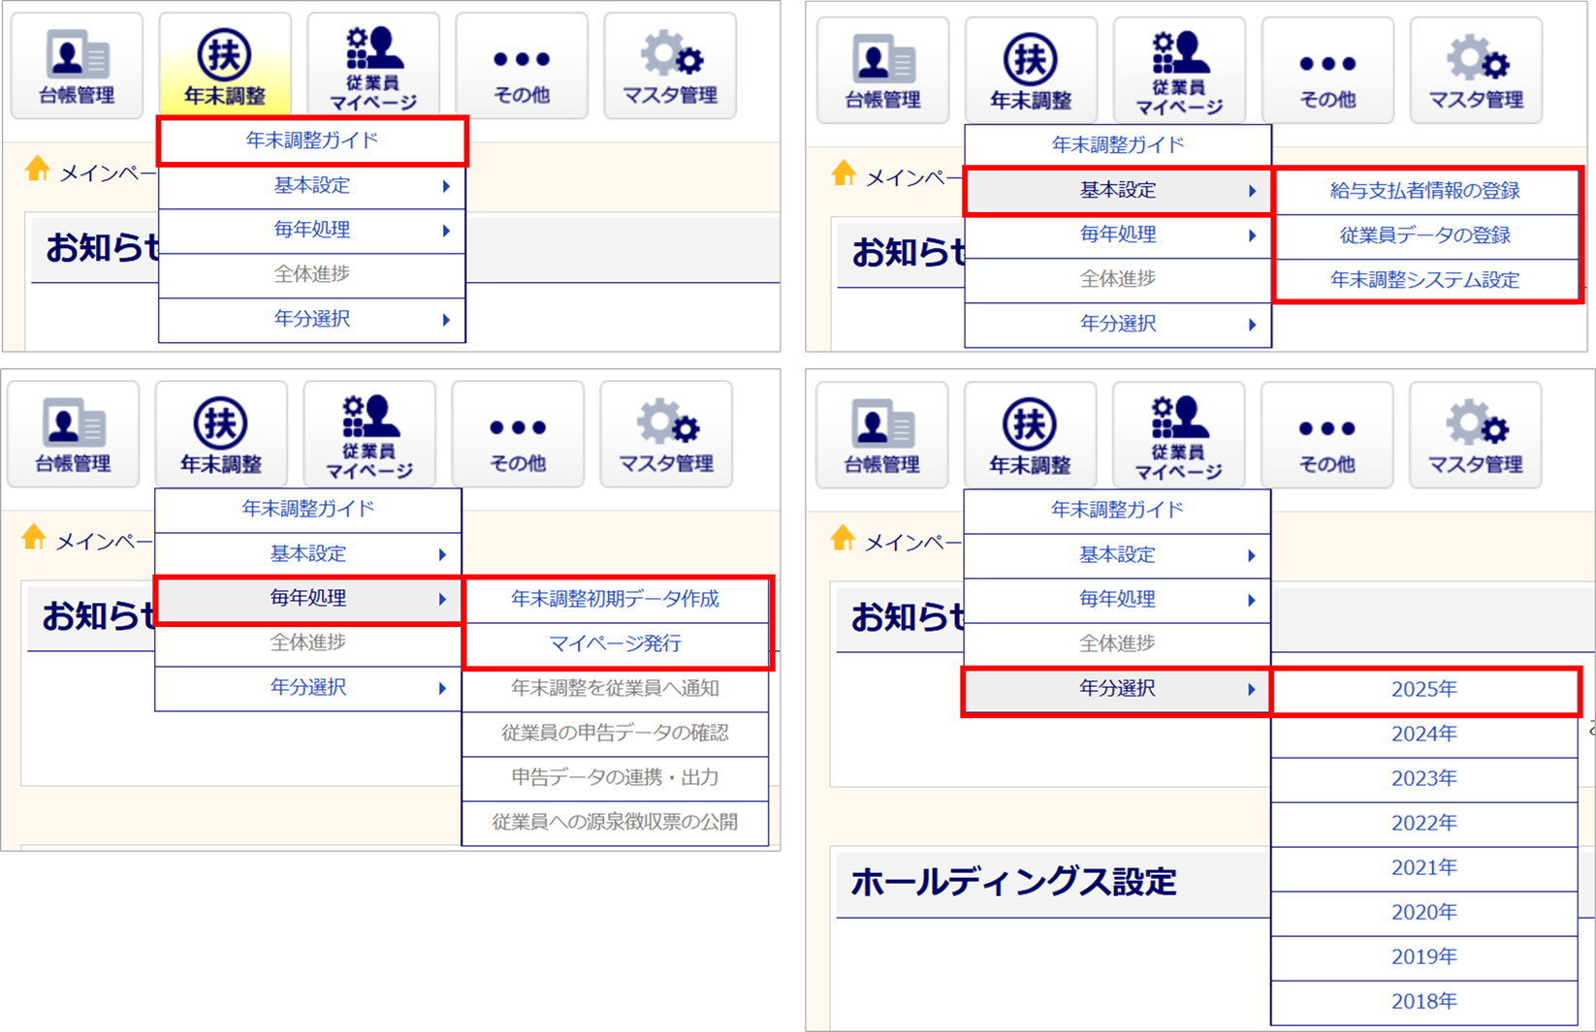Click home icon beside メインページ in top-left panel
The image size is (1596, 1032).
[38, 169]
